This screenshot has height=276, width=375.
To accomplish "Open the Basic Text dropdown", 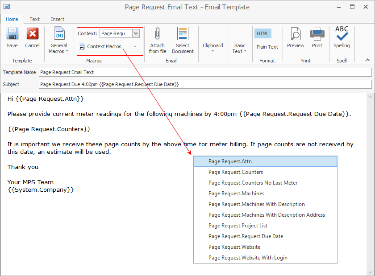I will (240, 48).
